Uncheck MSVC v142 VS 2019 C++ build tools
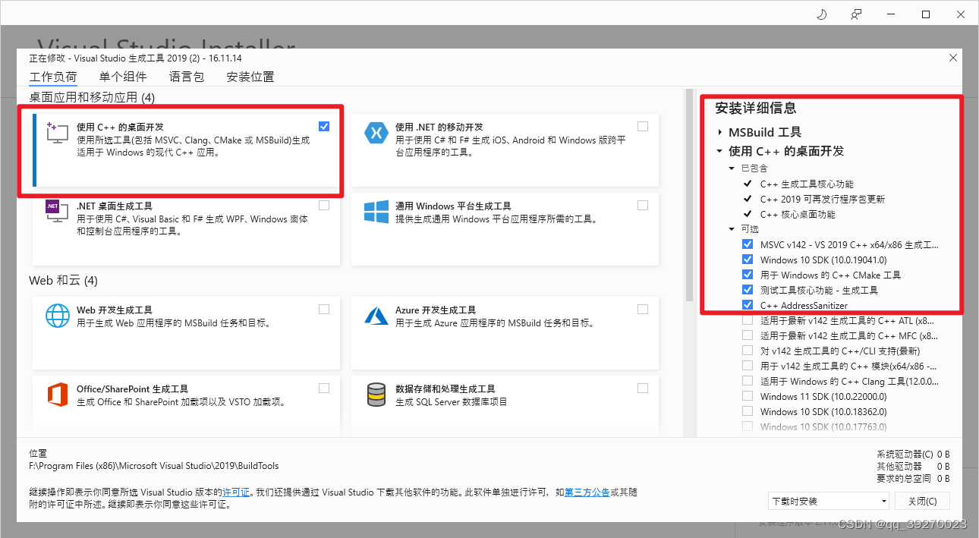 pyautogui.click(x=748, y=244)
